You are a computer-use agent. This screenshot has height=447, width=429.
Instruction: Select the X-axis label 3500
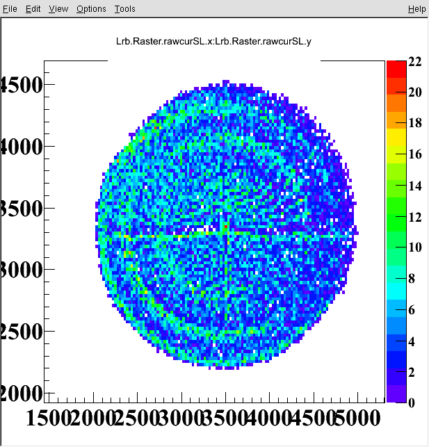point(225,418)
